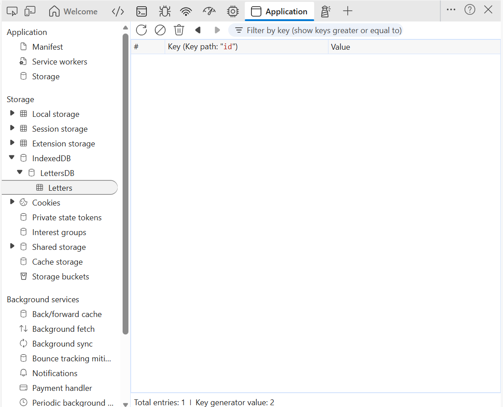Select Extension storage label

pyautogui.click(x=64, y=143)
